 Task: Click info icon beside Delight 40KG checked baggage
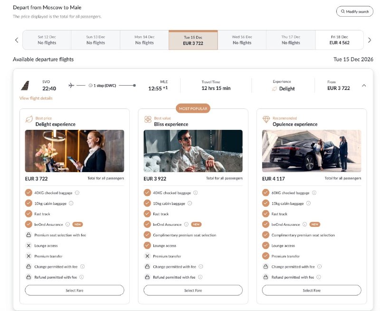77,193
